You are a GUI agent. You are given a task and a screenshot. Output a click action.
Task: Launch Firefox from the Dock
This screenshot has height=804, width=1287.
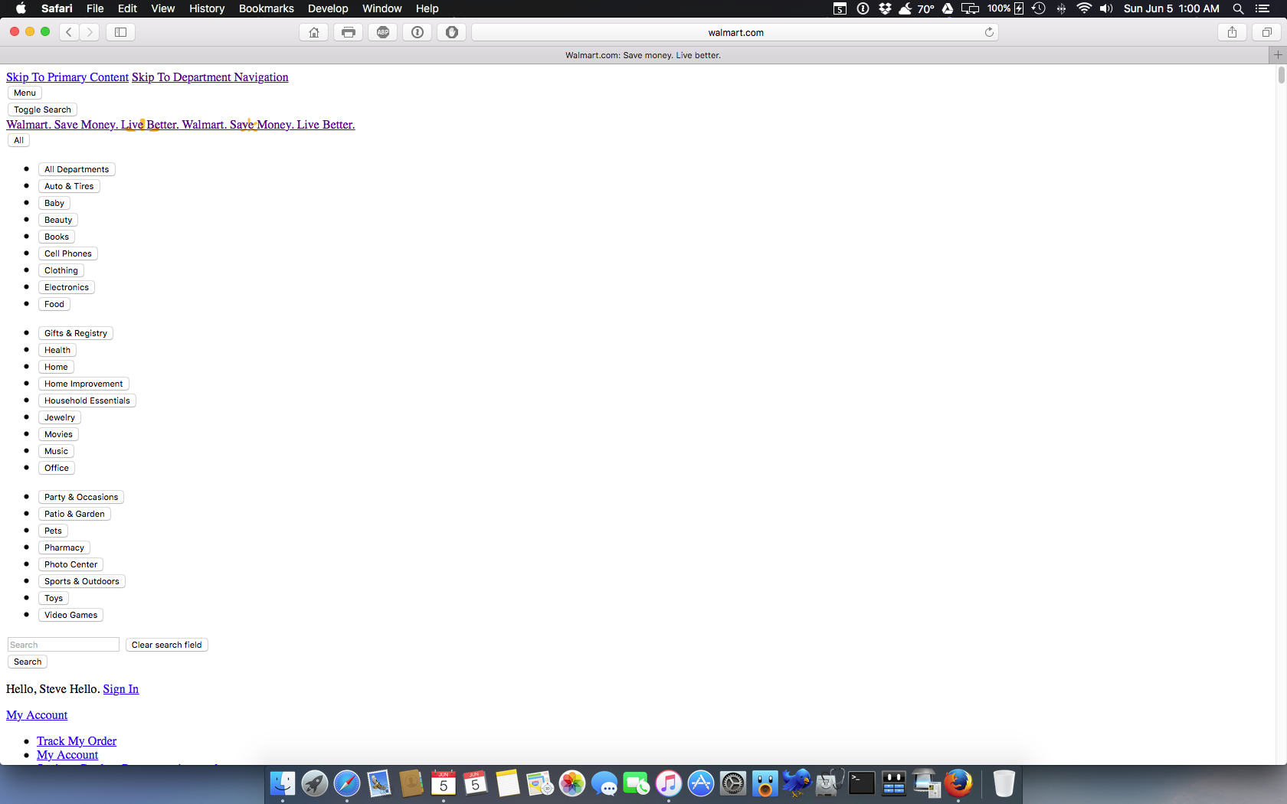coord(958,783)
